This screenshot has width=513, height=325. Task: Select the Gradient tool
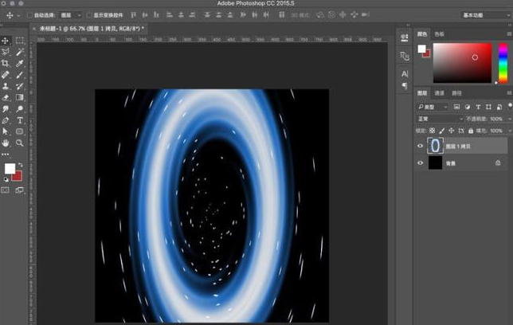[x=20, y=97]
